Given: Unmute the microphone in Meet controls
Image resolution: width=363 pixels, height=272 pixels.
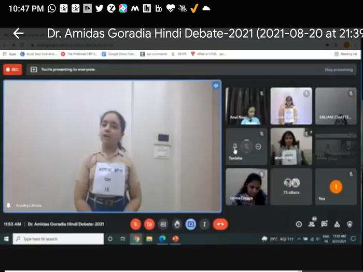Looking at the screenshot, I should 136,224.
